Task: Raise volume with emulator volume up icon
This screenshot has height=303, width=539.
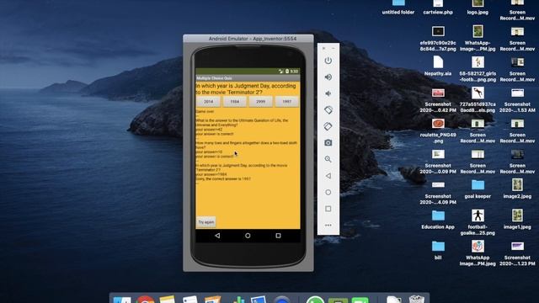Action: (328, 77)
